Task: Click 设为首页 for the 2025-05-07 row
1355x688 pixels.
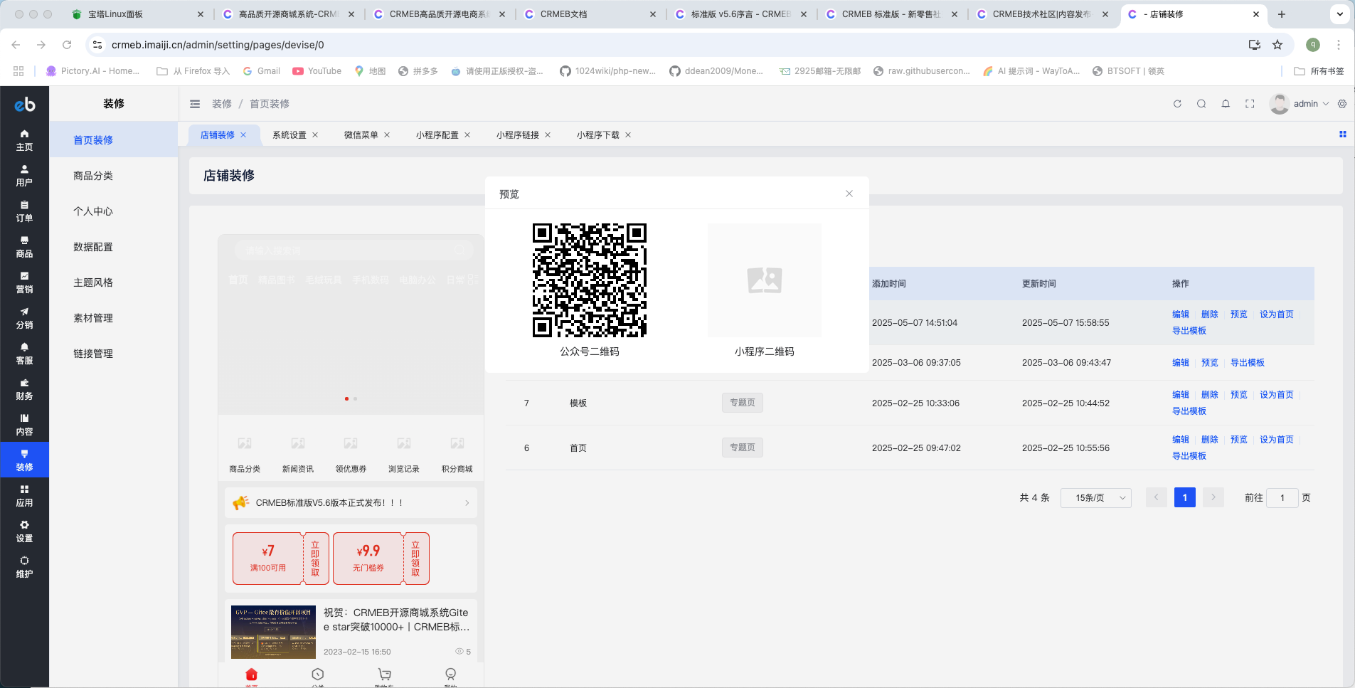Action: click(1277, 314)
